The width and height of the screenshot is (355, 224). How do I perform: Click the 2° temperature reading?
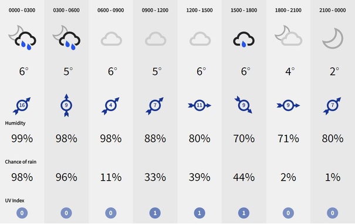[x=334, y=71]
